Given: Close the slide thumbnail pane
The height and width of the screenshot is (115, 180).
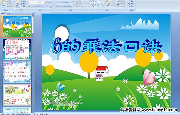Looking at the screenshot, I should [x=32, y=13].
